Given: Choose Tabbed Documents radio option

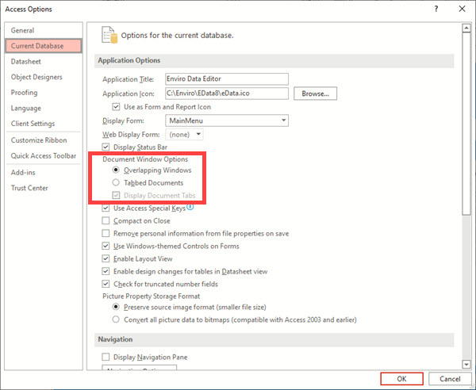Looking at the screenshot, I should tap(116, 182).
